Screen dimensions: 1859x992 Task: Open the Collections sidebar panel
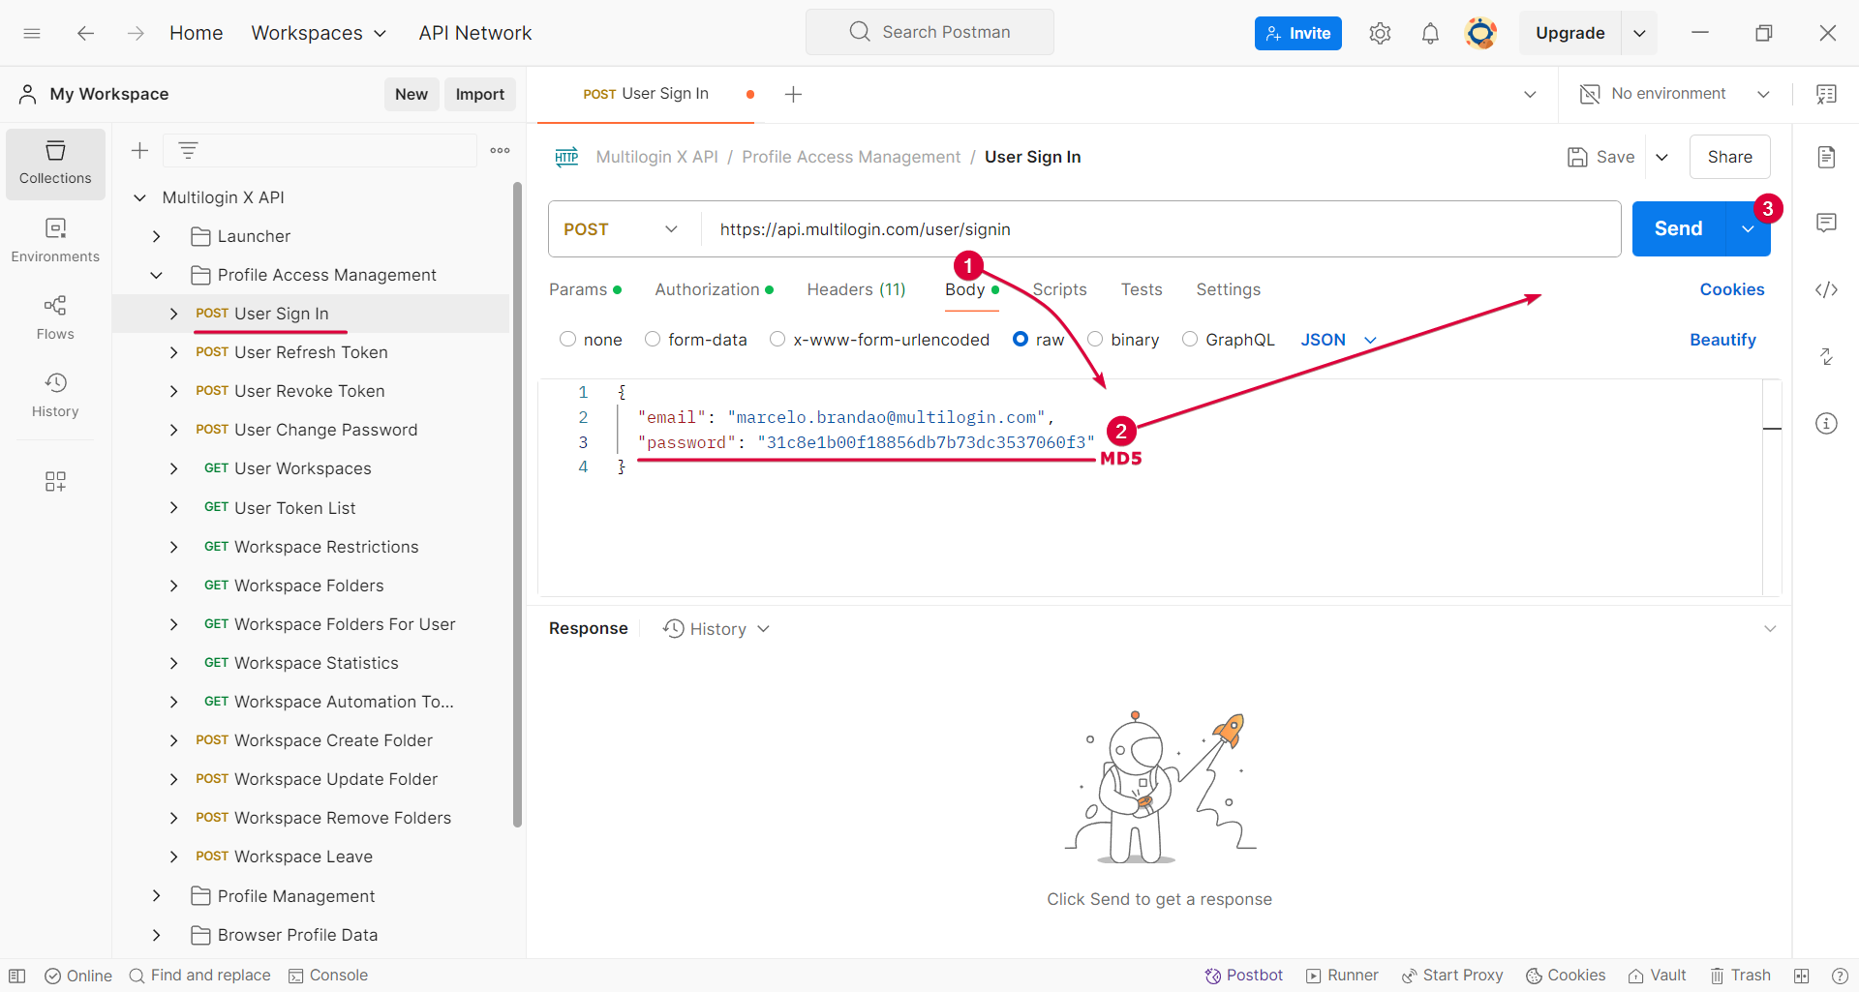click(54, 164)
